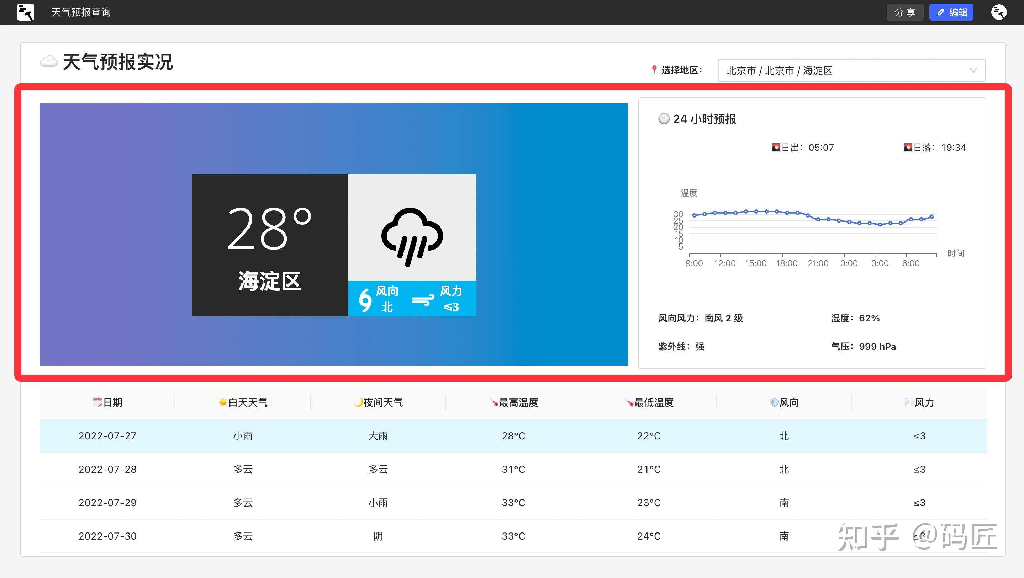
Task: Select the 2022-07-27 table row date
Action: (107, 436)
